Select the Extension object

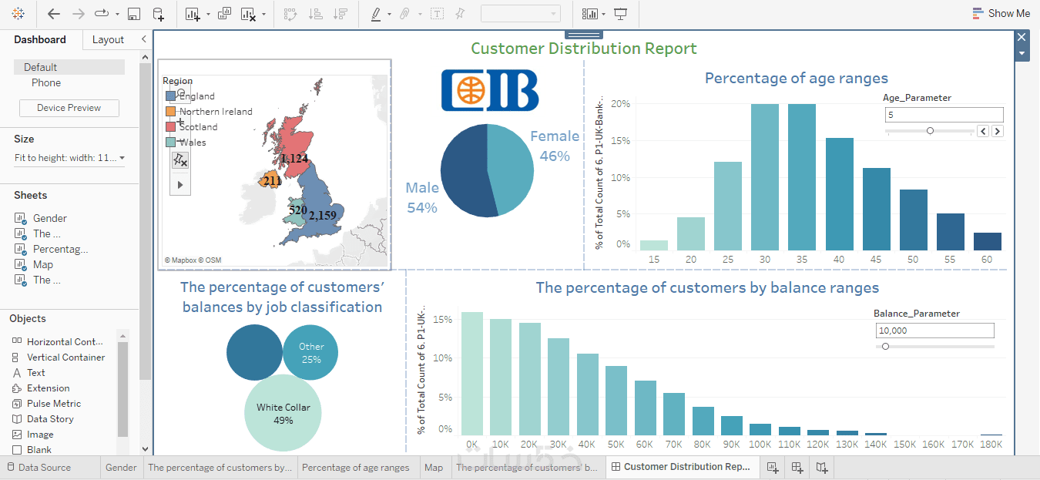tap(48, 388)
